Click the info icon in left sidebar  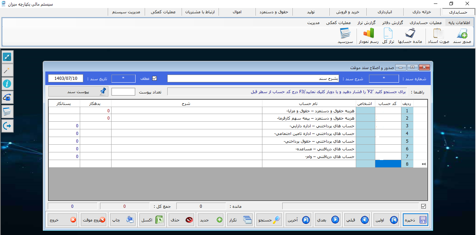[x=7, y=84]
